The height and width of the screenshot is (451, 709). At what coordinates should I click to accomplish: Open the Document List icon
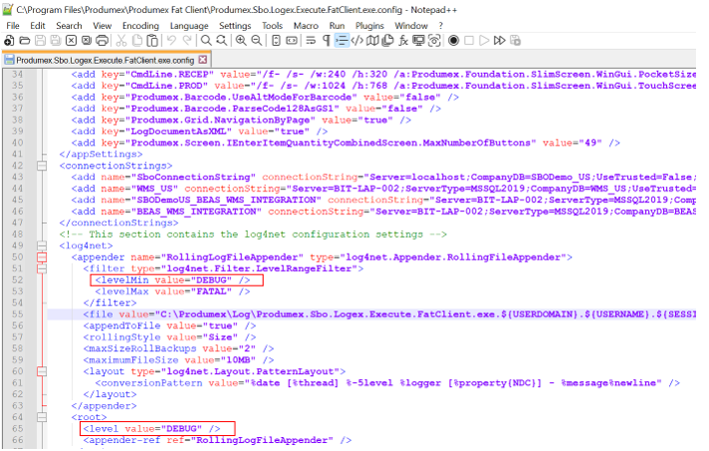pos(388,41)
